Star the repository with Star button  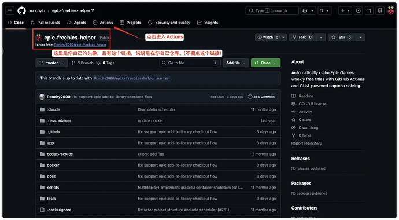pos(342,38)
